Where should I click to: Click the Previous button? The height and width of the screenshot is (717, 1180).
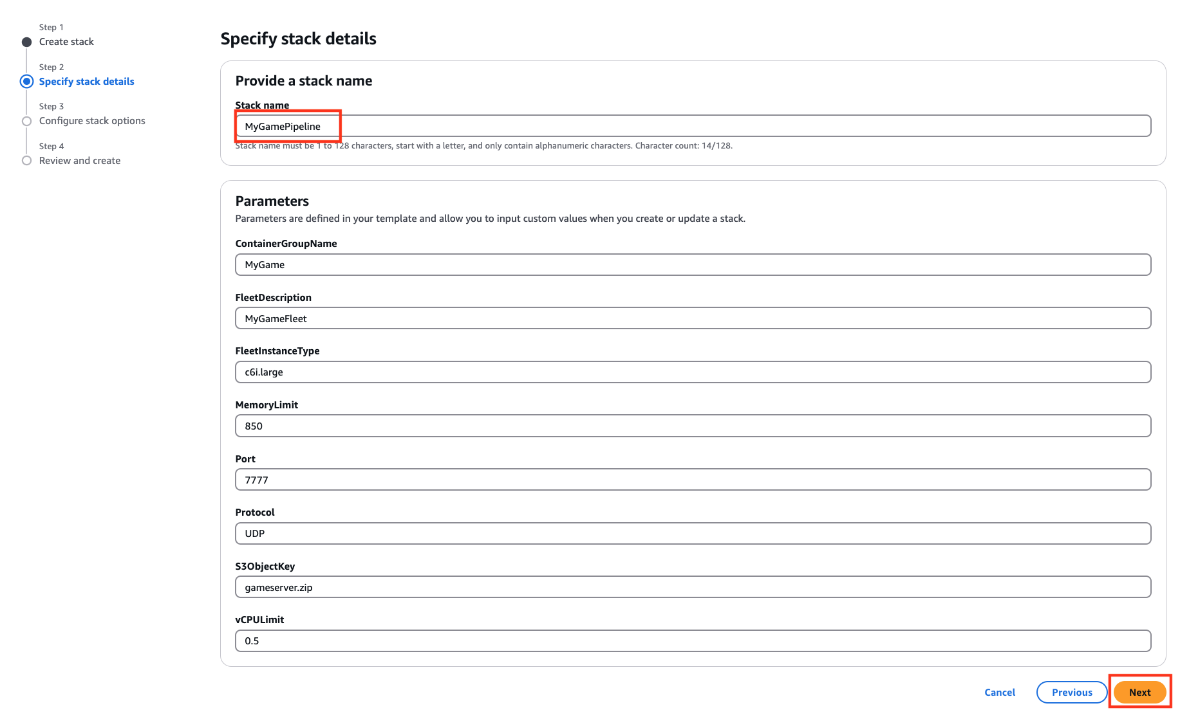point(1071,692)
